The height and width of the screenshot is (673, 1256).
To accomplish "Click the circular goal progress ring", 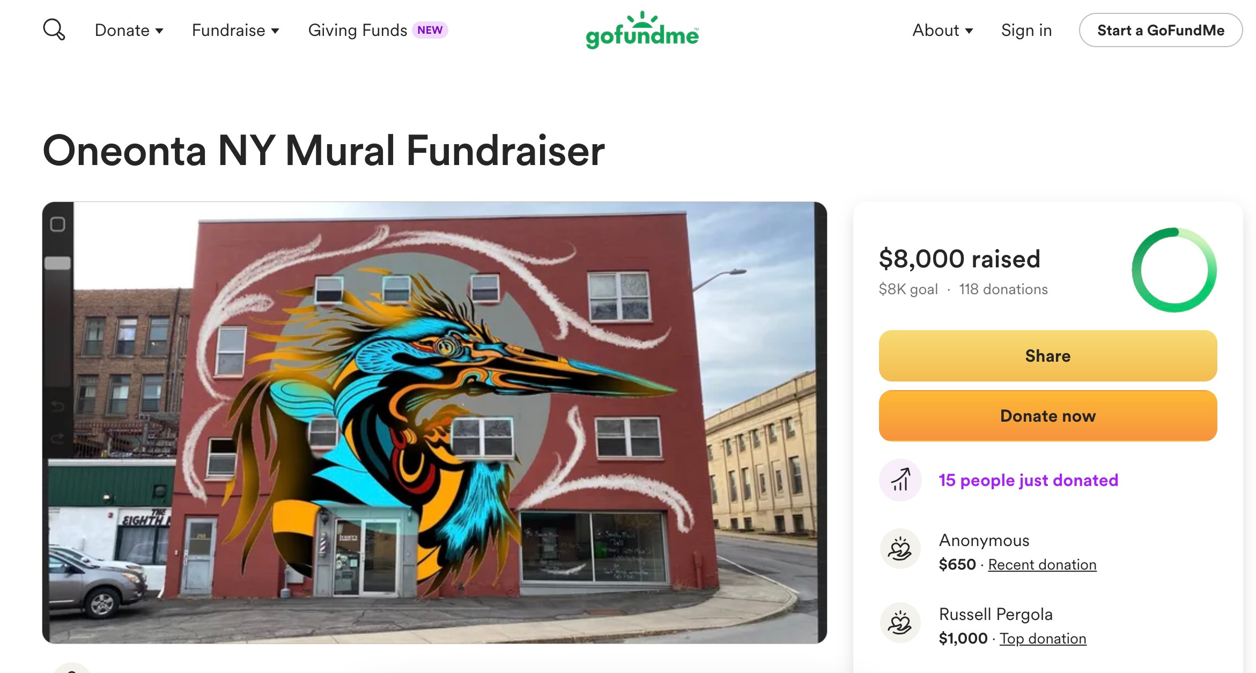I will pyautogui.click(x=1174, y=270).
